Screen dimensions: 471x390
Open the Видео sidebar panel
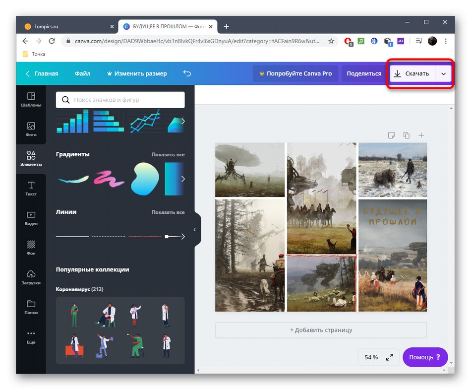point(31,218)
